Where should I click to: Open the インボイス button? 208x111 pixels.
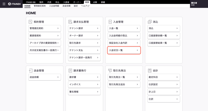84,84
